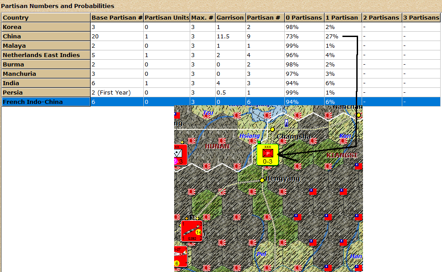Click the China garrison value 11.5
The image size is (442, 272).
[230, 36]
